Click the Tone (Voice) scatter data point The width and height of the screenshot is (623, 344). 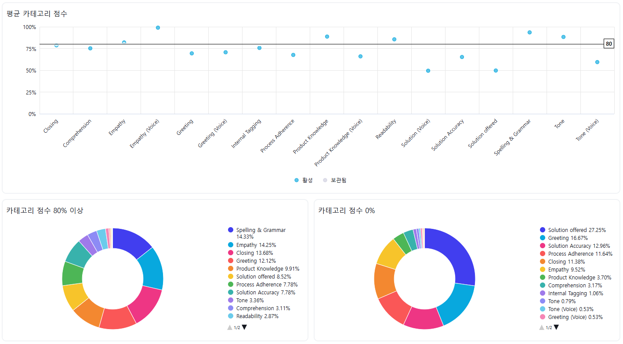pyautogui.click(x=597, y=62)
